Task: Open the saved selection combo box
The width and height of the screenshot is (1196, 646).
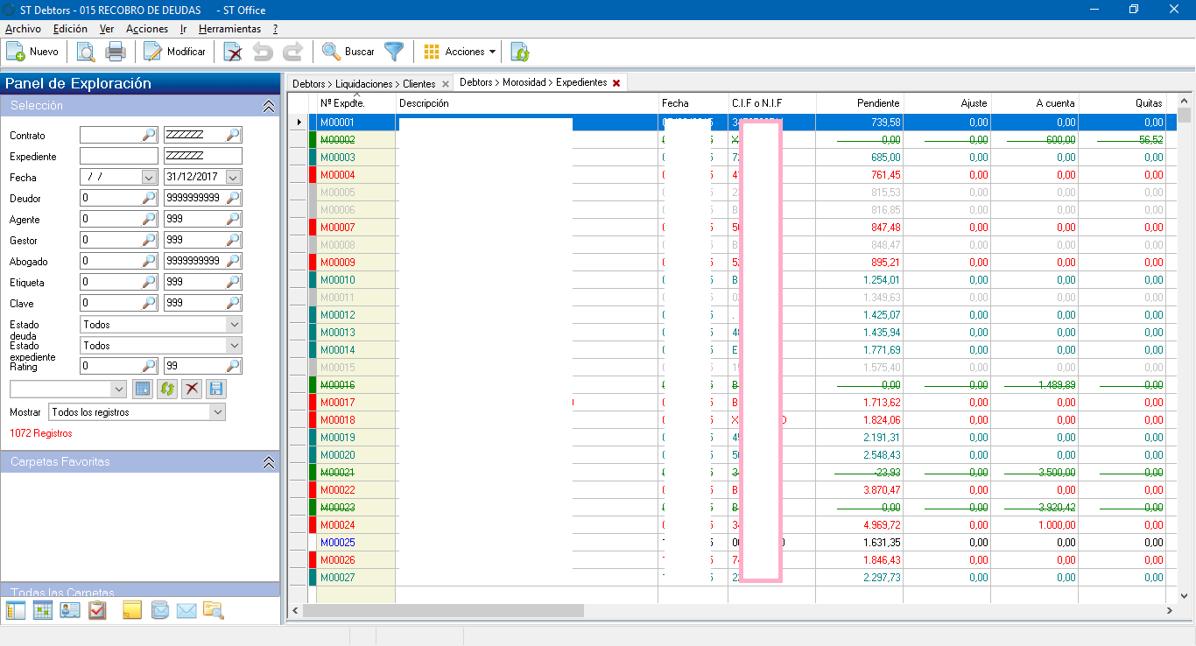Action: click(x=69, y=389)
